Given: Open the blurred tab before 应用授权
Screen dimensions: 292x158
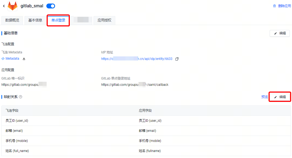Looking at the screenshot, I should [x=81, y=20].
